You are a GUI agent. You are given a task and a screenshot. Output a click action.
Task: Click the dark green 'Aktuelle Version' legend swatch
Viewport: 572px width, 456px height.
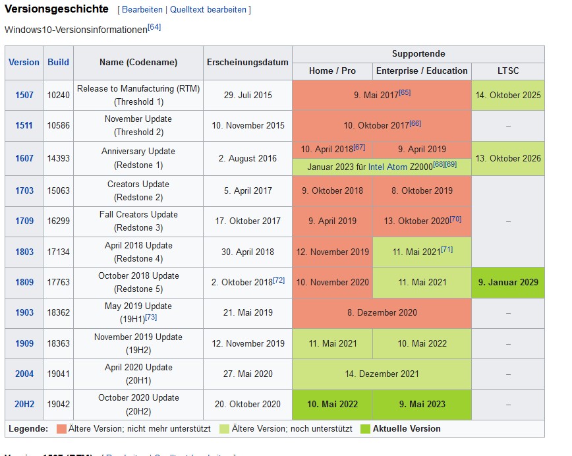(365, 429)
